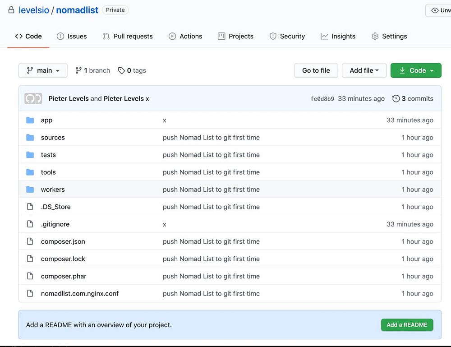Open composer.json
The width and height of the screenshot is (451, 347).
63,241
